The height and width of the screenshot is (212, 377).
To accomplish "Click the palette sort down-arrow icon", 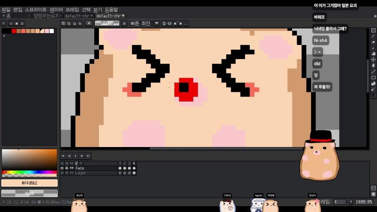I will tap(11, 23).
